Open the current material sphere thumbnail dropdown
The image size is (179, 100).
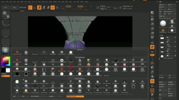(x=6, y=51)
